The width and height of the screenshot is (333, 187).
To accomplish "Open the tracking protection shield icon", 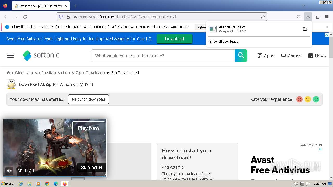I will click(x=61, y=17).
